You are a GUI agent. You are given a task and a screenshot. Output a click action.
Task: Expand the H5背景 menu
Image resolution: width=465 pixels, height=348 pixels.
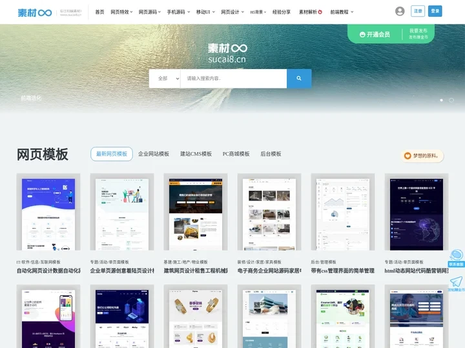pos(258,12)
